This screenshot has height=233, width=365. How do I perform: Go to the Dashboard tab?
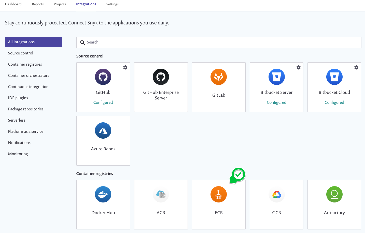click(13, 4)
